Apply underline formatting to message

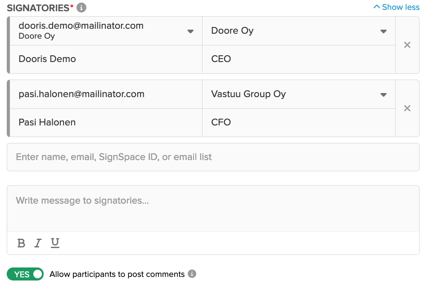pyautogui.click(x=55, y=243)
